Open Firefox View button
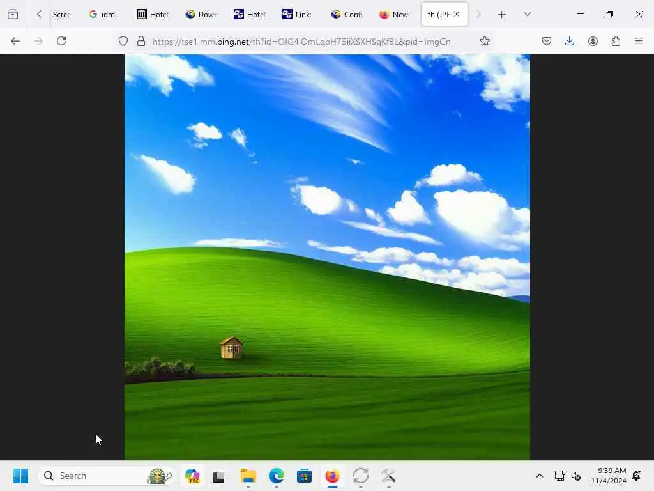Screen dimensions: 654x491 pyautogui.click(x=13, y=14)
